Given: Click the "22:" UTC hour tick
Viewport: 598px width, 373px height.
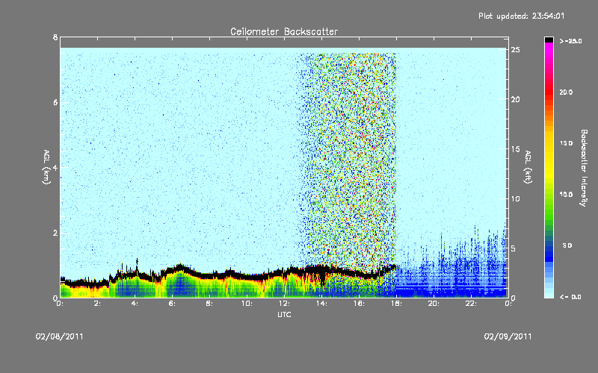Looking at the screenshot, I should point(472,304).
